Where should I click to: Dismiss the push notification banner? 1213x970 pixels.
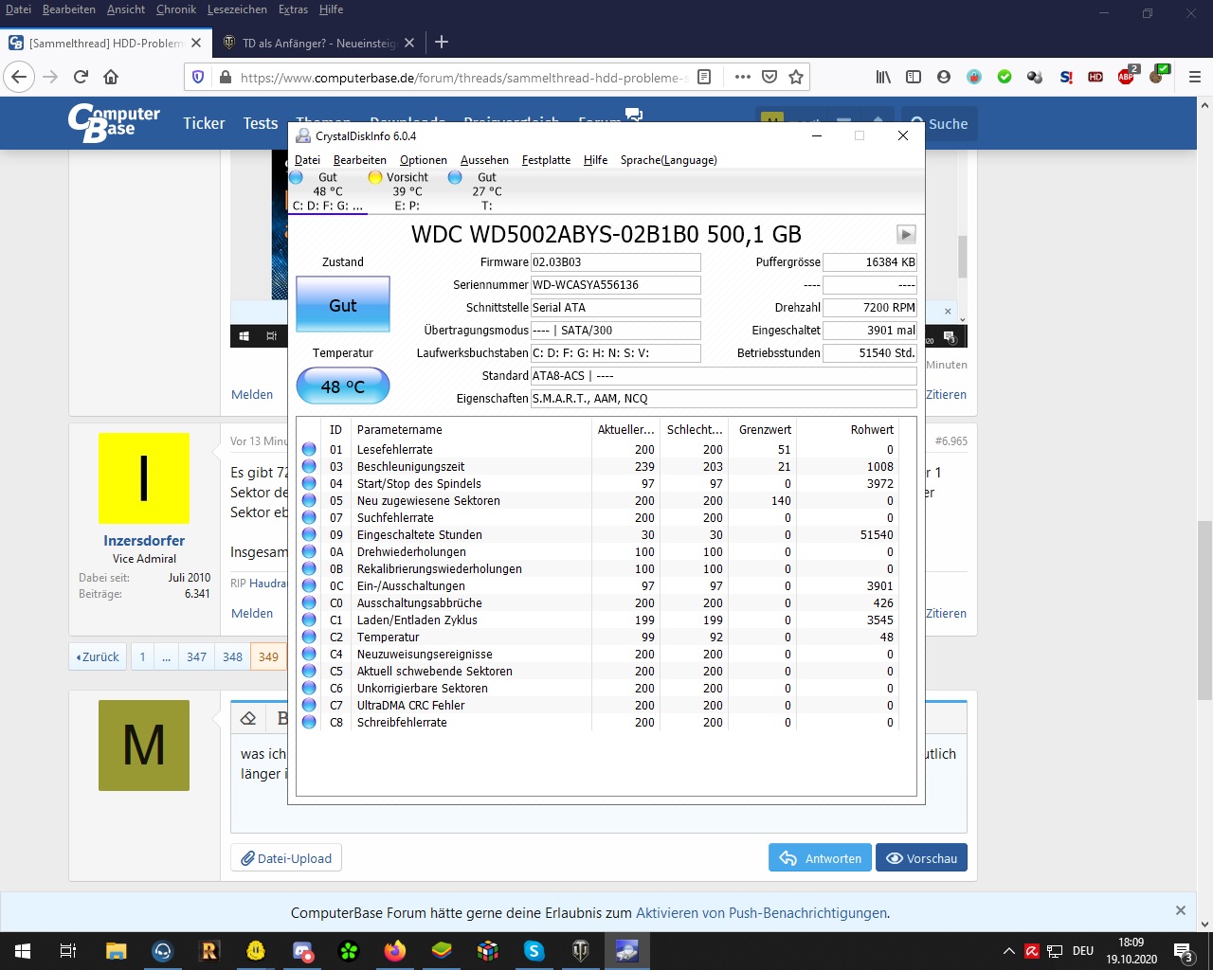coord(1181,910)
